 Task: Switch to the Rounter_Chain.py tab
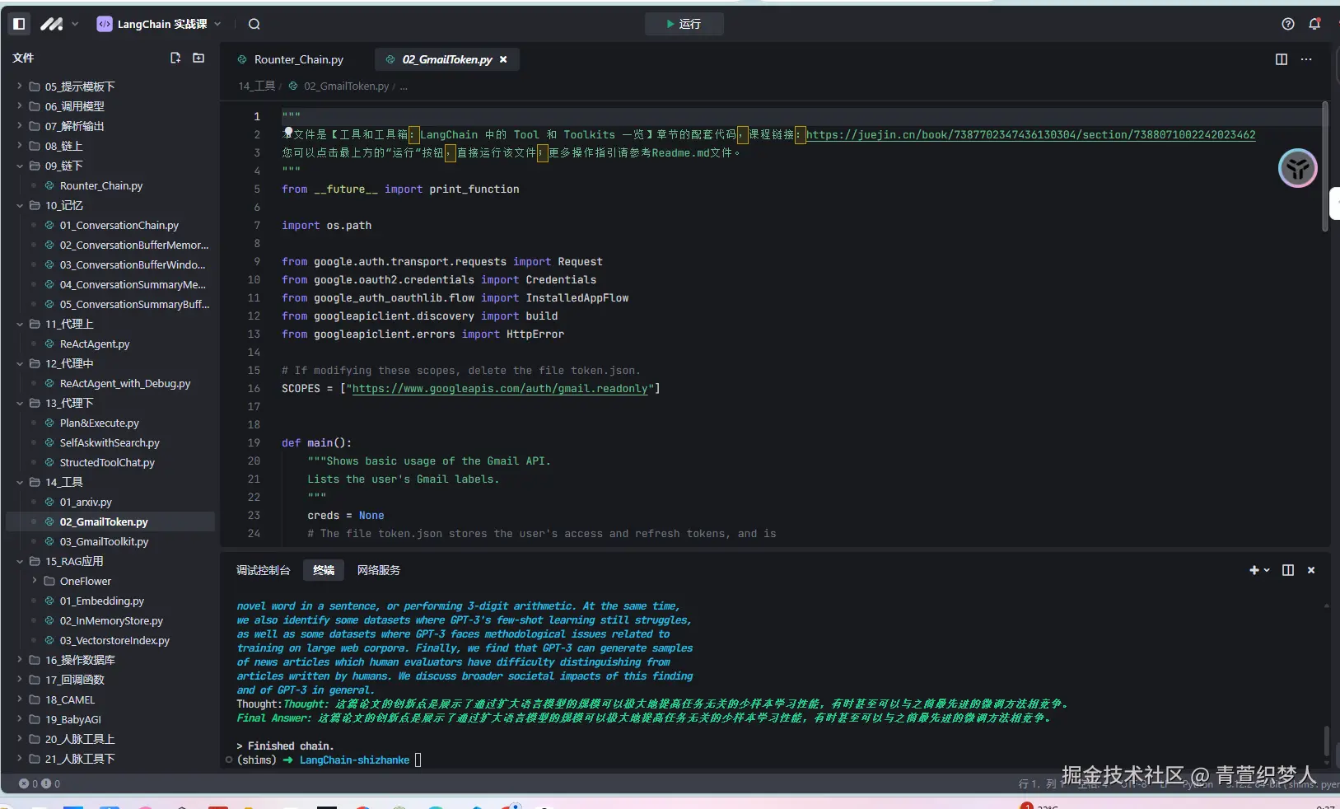pyautogui.click(x=298, y=59)
